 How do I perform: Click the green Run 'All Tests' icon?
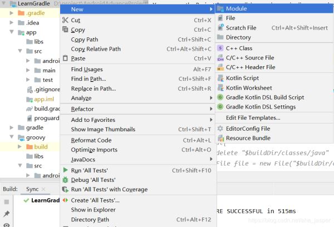click(65, 170)
